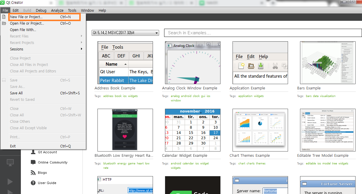Click the 'Application Example' title text
Image resolution: width=362 pixels, height=194 pixels.
[247, 88]
